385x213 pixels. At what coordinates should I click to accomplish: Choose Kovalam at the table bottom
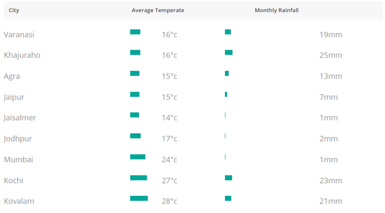tap(19, 201)
